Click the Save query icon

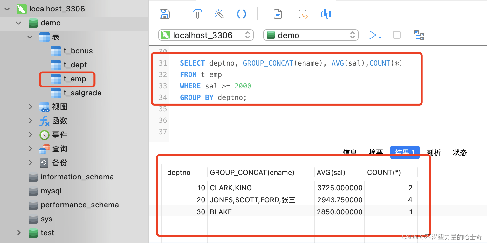(164, 14)
